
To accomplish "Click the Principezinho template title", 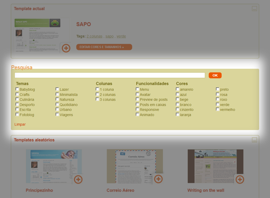I will 39,190.
